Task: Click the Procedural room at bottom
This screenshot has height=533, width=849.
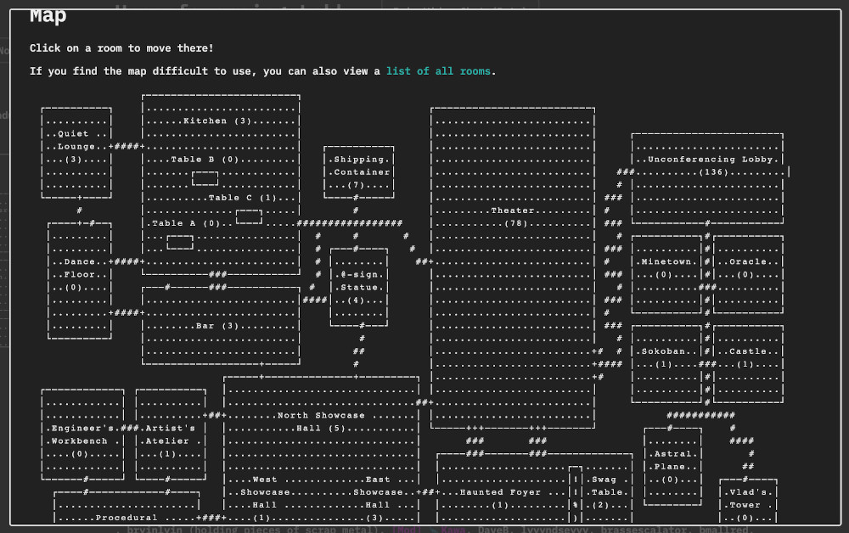Action: tap(127, 518)
